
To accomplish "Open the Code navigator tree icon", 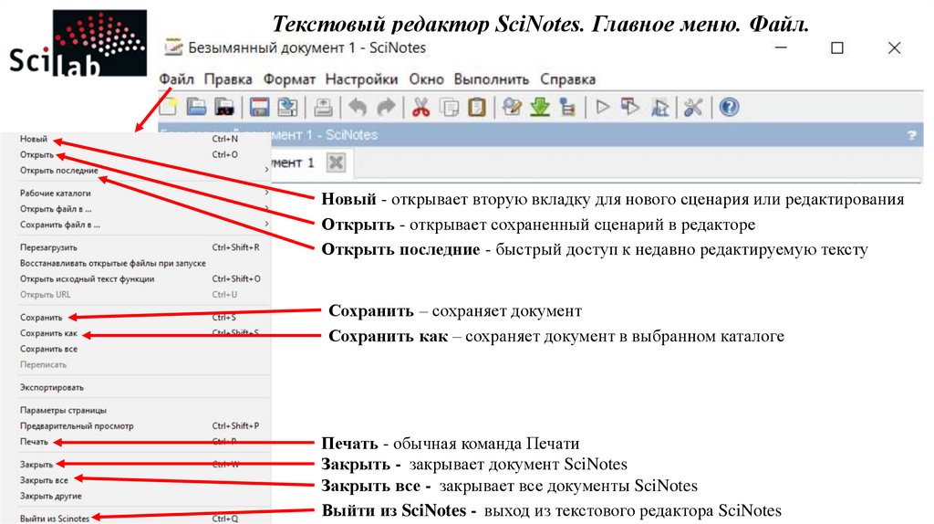I will pos(567,108).
